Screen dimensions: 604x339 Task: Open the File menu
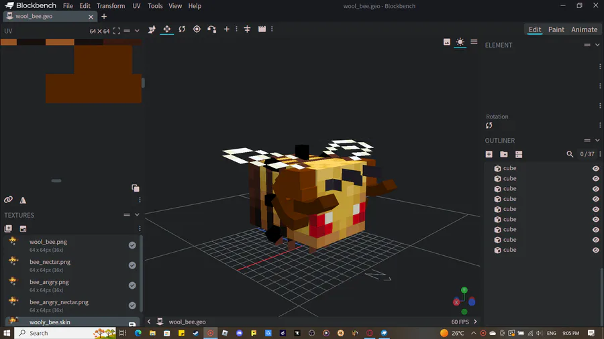68,6
